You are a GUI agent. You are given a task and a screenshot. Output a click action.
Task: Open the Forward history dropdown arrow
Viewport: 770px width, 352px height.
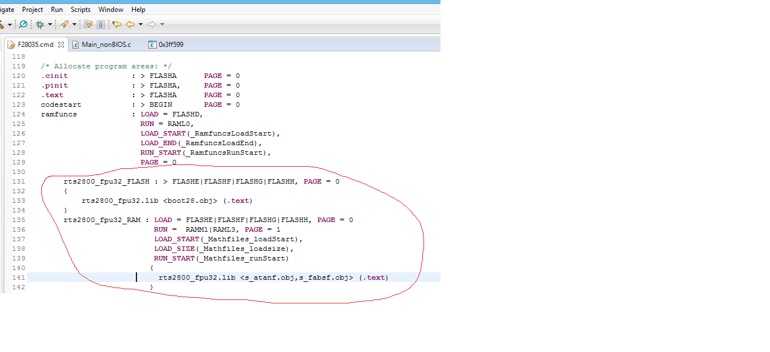click(x=162, y=25)
